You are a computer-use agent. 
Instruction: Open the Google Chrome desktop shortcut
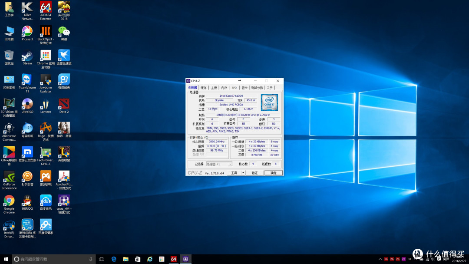click(x=9, y=205)
